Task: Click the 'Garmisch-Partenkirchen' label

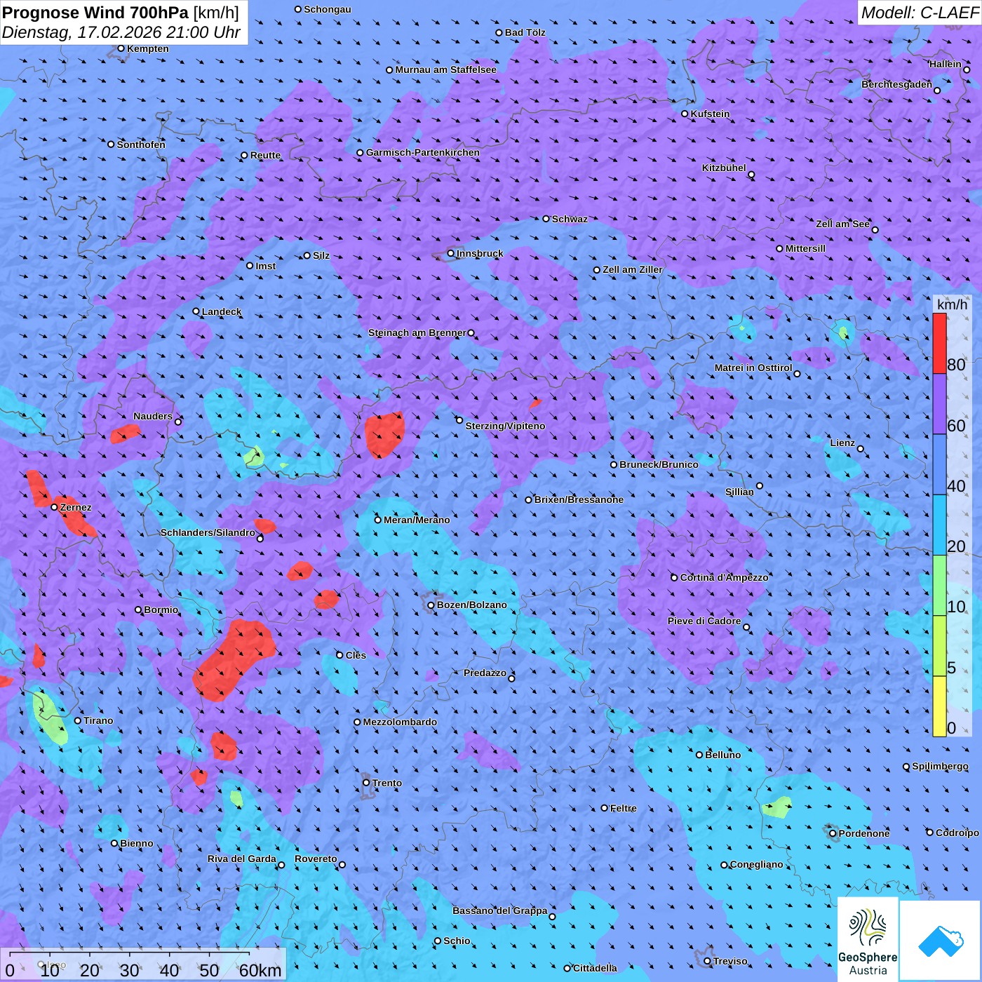Action: [423, 152]
